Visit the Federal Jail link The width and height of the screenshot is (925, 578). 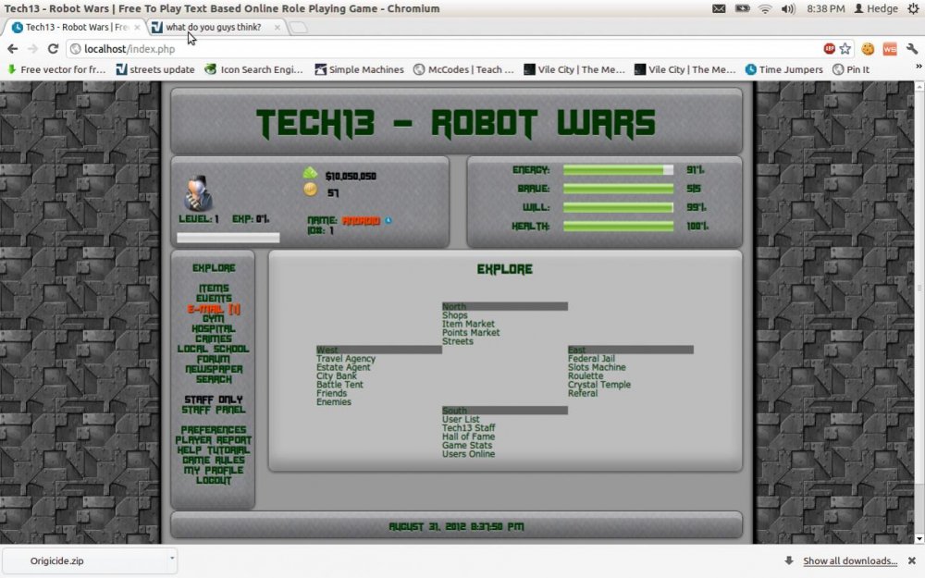coord(591,359)
